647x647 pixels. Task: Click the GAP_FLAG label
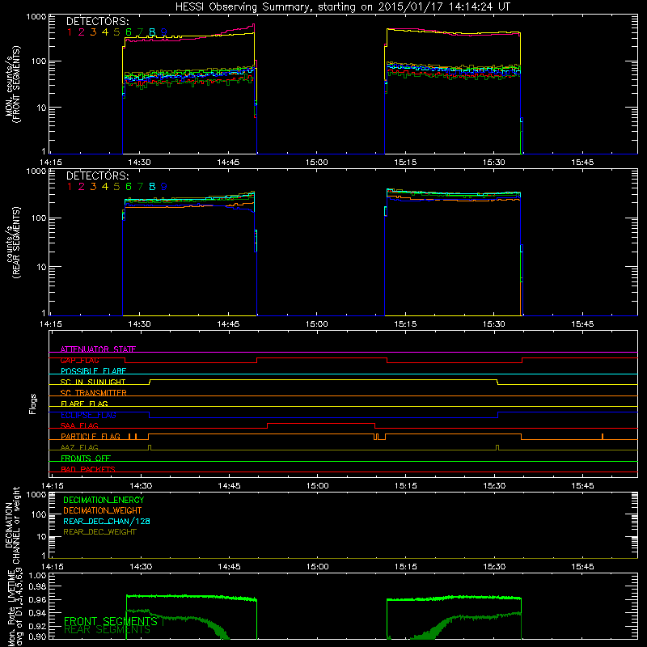[x=79, y=360]
